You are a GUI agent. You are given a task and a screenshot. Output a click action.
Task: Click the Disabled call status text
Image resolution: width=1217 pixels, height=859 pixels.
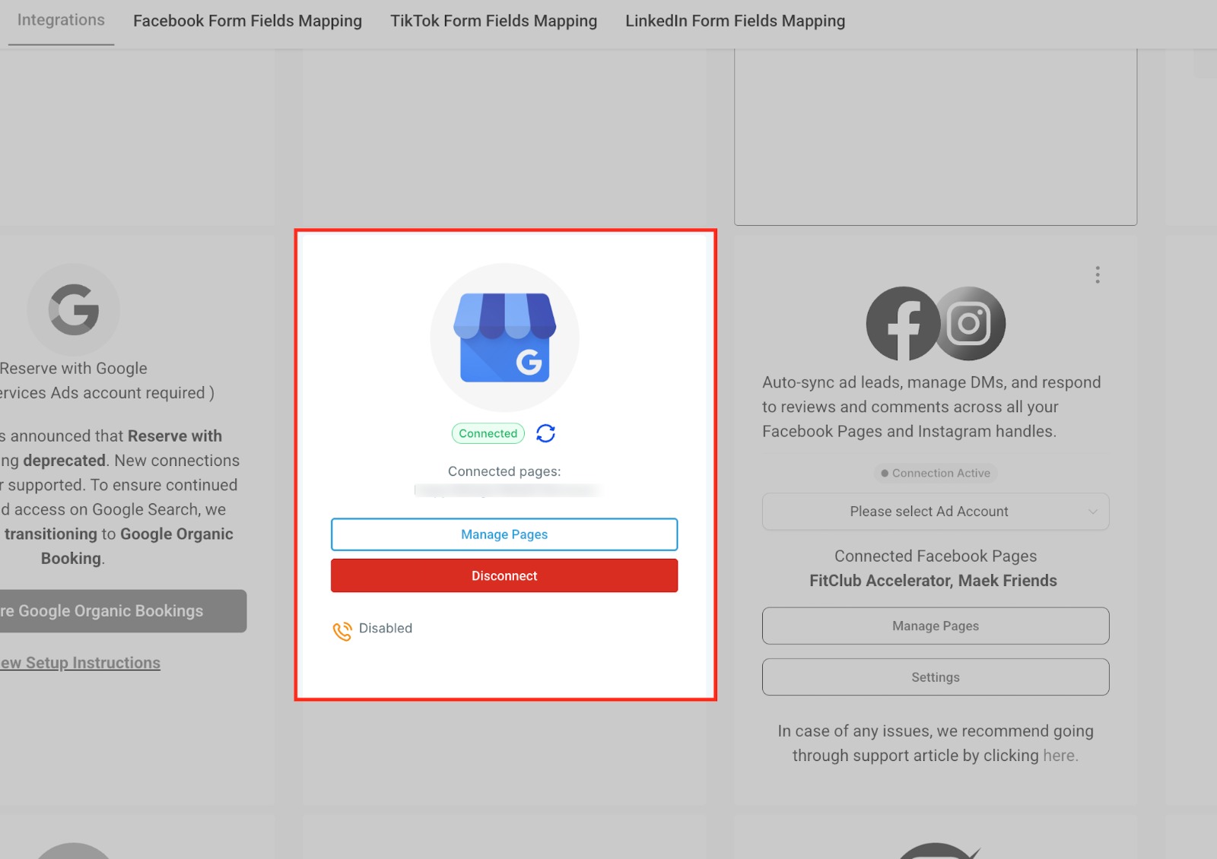386,628
